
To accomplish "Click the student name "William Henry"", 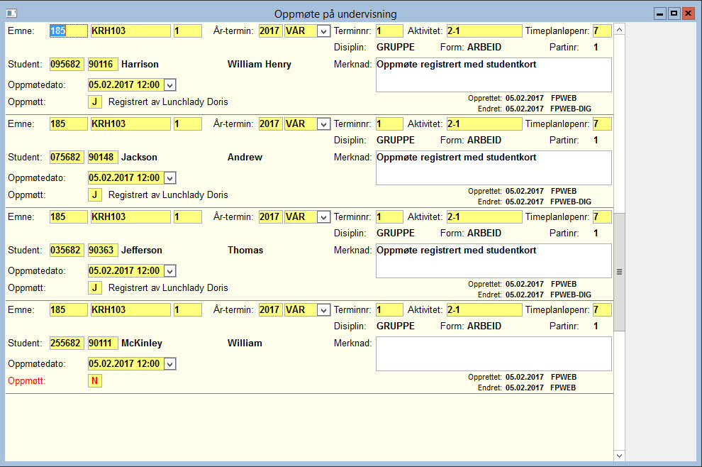I will tap(260, 65).
